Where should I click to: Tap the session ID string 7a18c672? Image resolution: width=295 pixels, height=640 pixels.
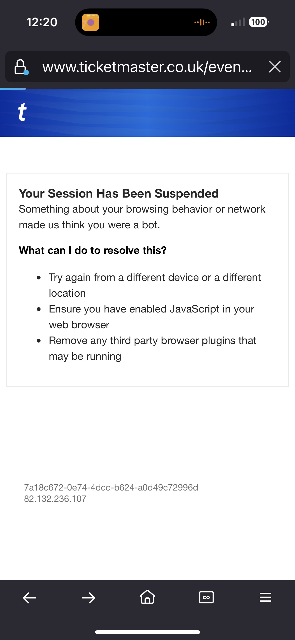coord(111,488)
